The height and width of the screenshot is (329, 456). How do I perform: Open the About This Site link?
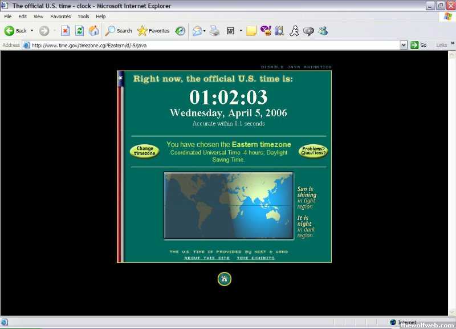point(207,258)
